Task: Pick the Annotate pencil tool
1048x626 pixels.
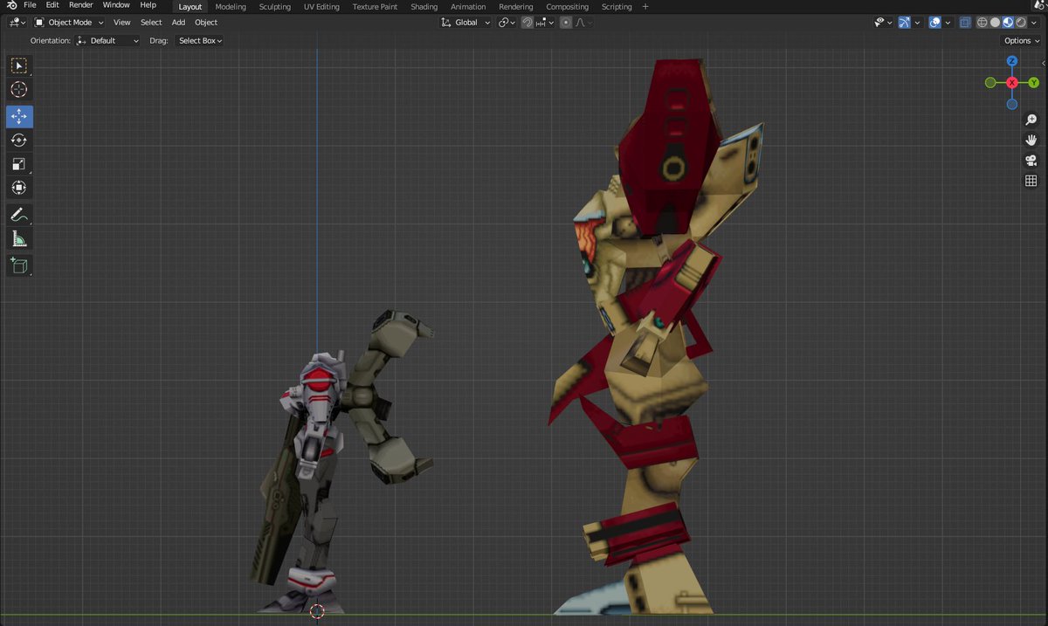Action: coord(19,215)
